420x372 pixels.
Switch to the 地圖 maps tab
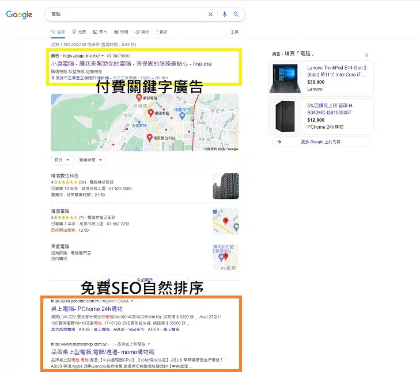coord(79,32)
